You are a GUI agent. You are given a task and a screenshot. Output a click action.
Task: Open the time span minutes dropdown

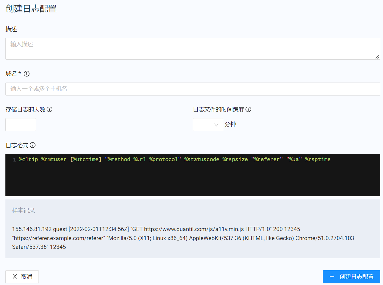coord(208,124)
